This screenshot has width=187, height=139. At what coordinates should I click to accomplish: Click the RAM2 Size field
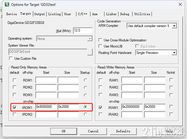point(155,87)
